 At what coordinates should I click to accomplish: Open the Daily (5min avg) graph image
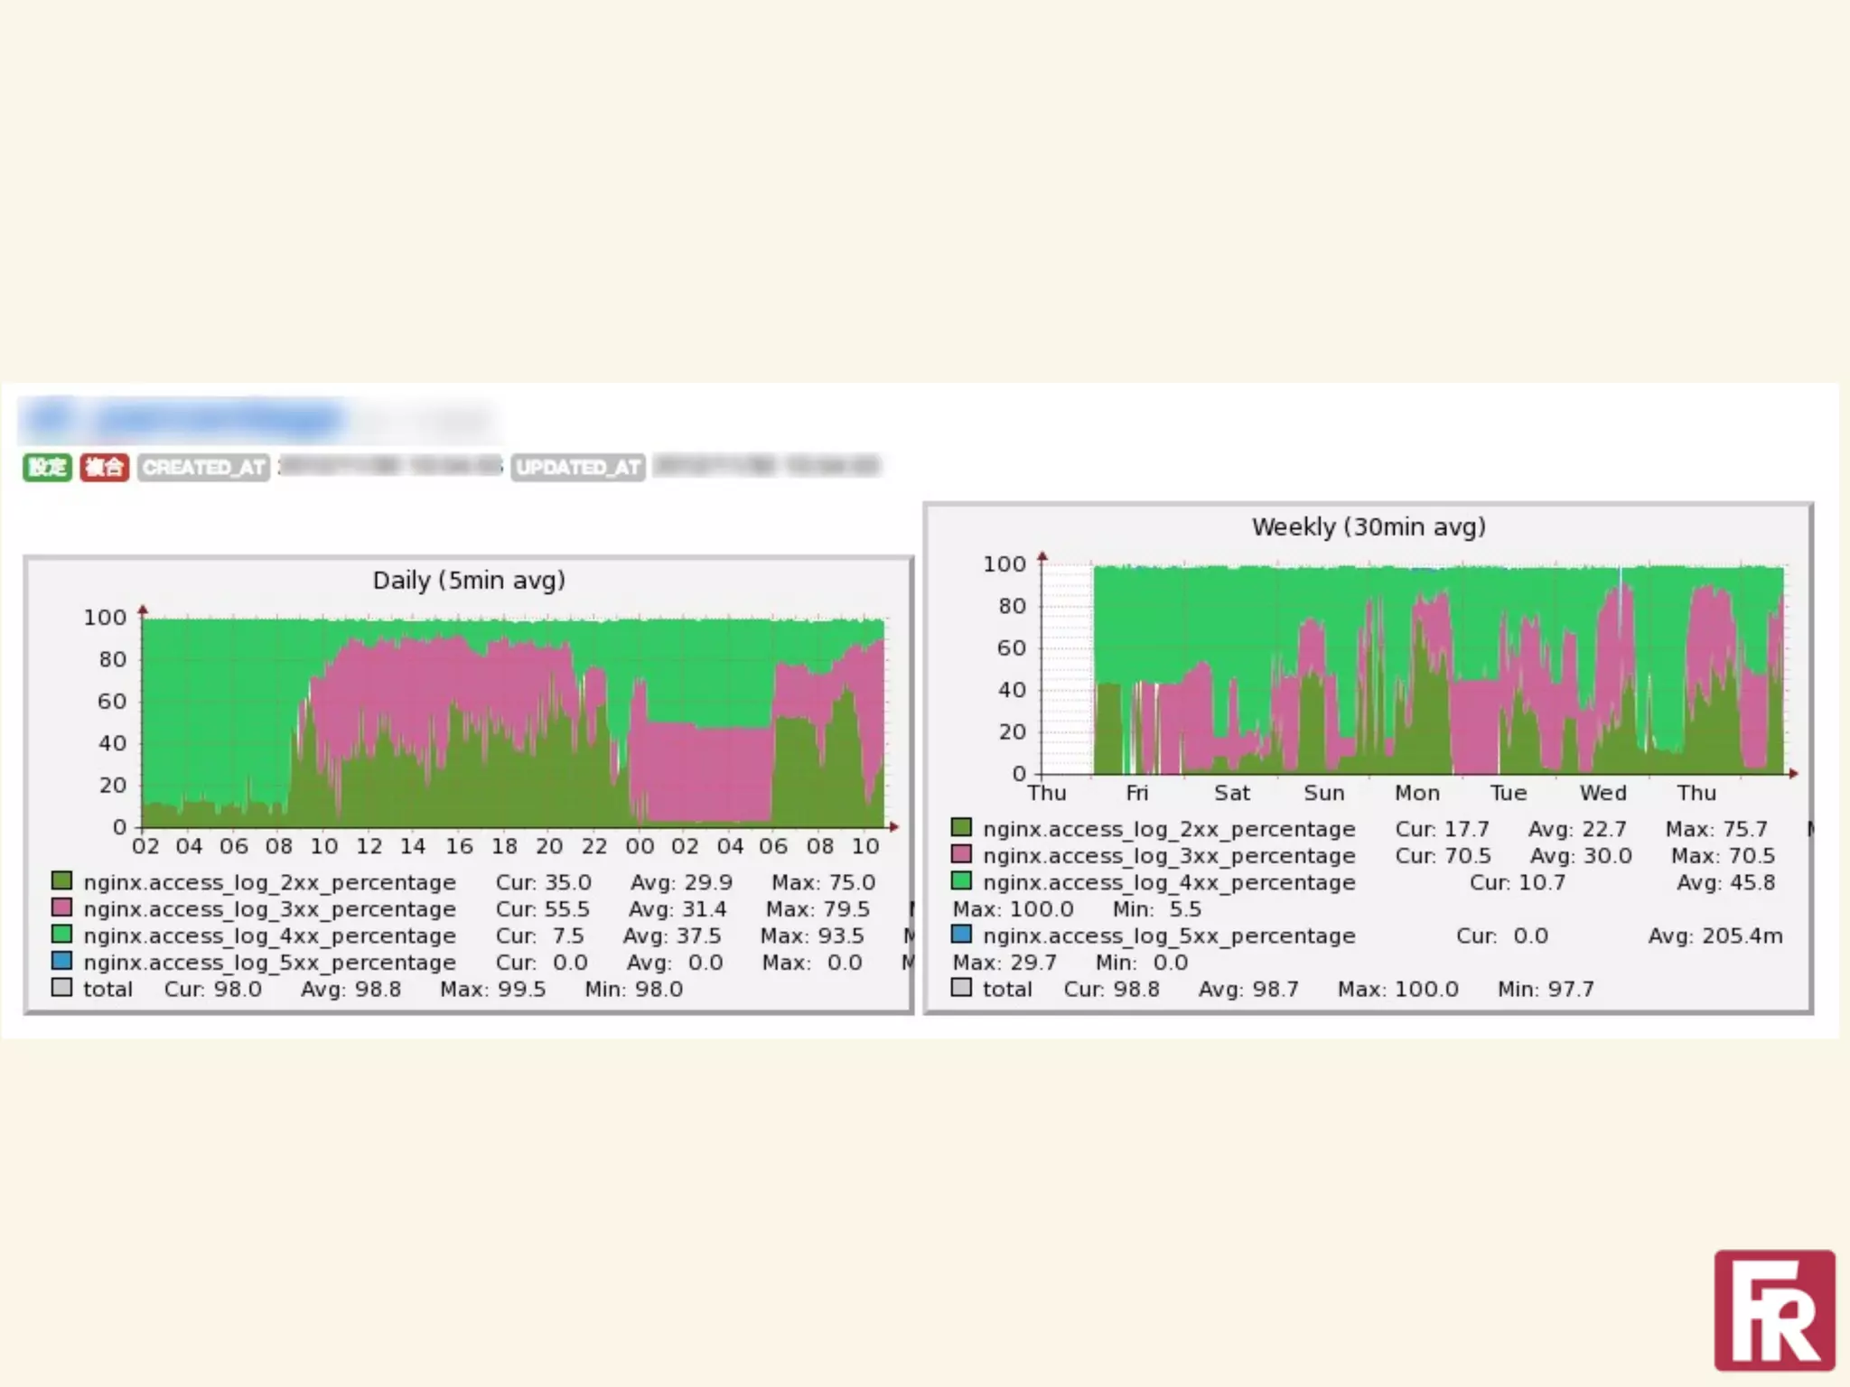513,722
